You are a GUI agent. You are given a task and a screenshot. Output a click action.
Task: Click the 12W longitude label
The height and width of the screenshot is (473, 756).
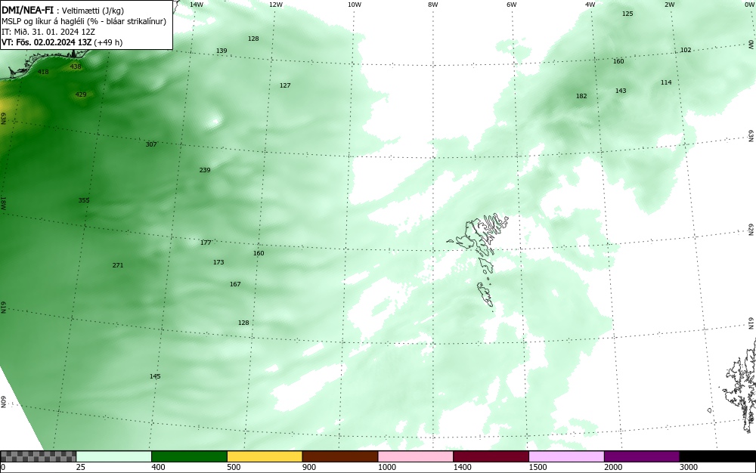[x=275, y=5]
